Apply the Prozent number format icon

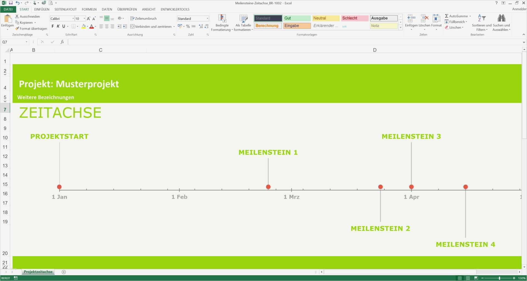click(x=188, y=26)
